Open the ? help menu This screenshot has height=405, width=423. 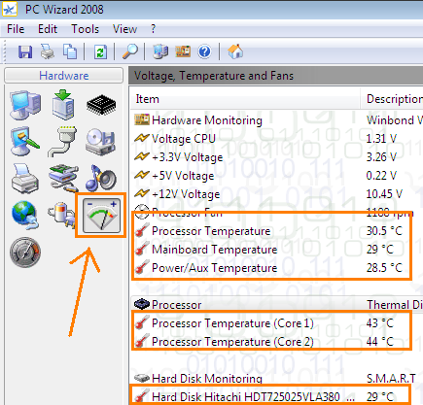153,29
